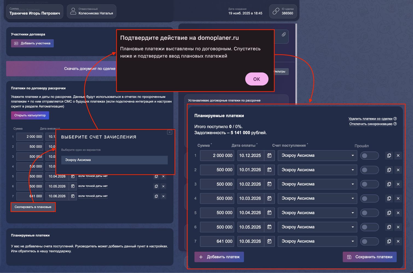Click date 10.05.2026 in left contract panel
This screenshot has width=413, height=273.
[x=57, y=186]
